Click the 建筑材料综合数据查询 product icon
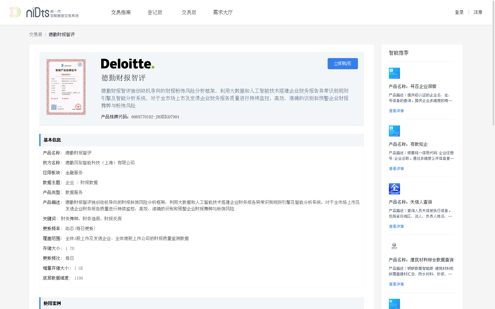This screenshot has width=495, height=309. coord(394,247)
